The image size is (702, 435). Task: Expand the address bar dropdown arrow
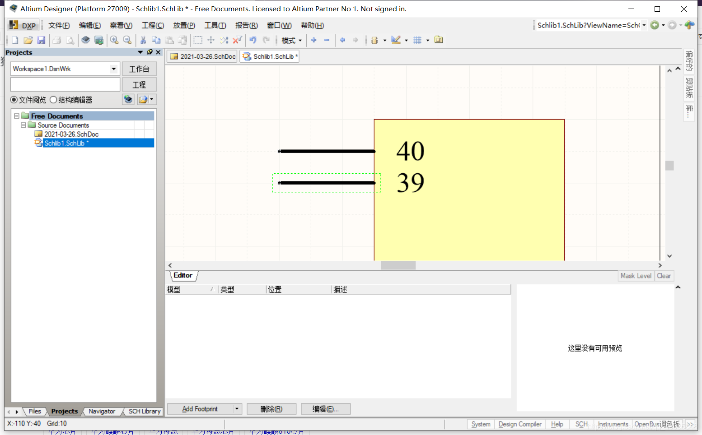pyautogui.click(x=644, y=25)
